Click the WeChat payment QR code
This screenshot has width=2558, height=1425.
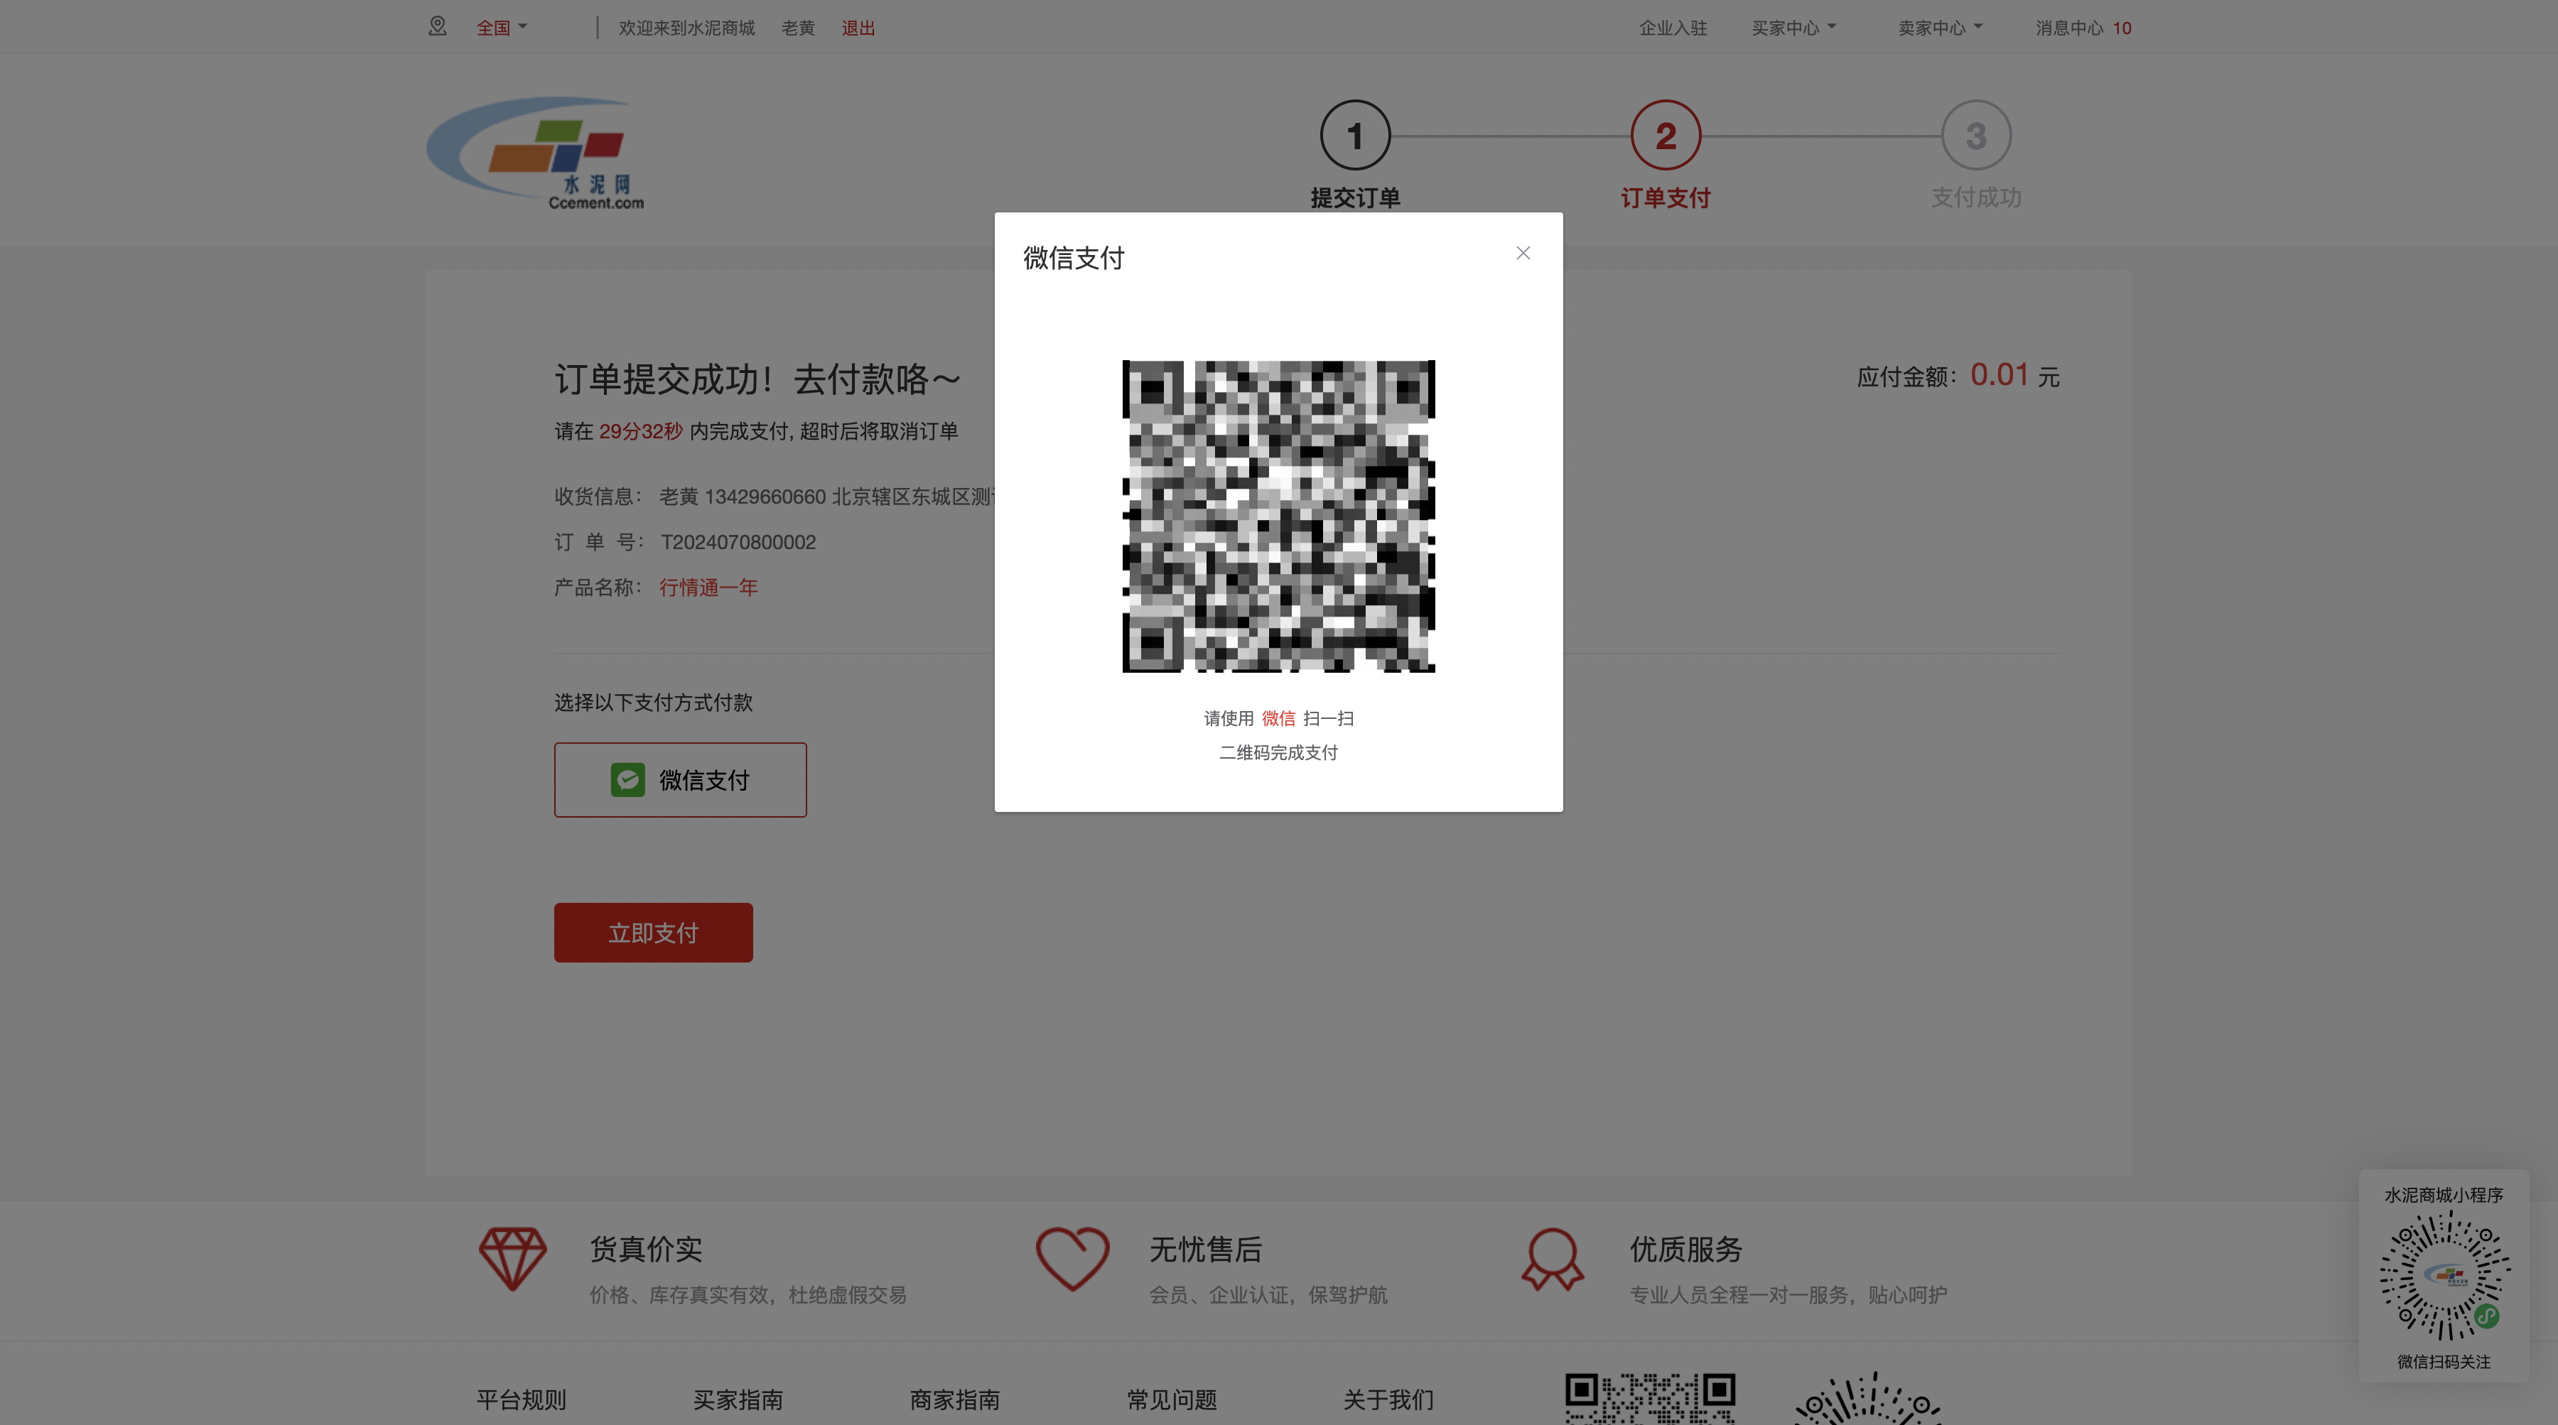click(1278, 516)
